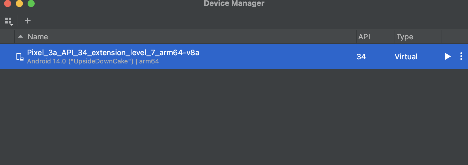468x165 pixels.
Task: Select the Pixel_3a_API_34_extension_level_7_arm64-v8a device name
Action: tap(113, 53)
